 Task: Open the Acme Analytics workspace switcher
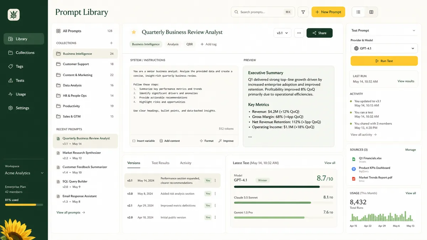[24, 173]
